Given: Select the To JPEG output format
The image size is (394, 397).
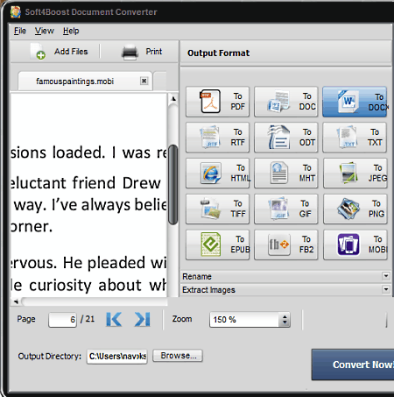Looking at the screenshot, I should [x=355, y=173].
